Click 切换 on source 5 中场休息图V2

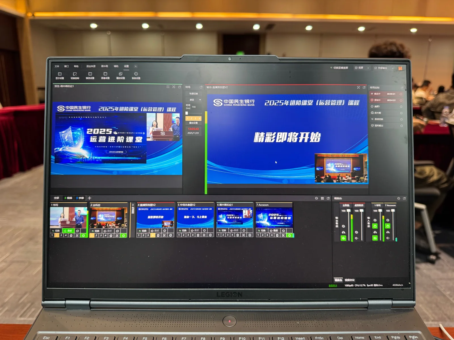click(182, 231)
